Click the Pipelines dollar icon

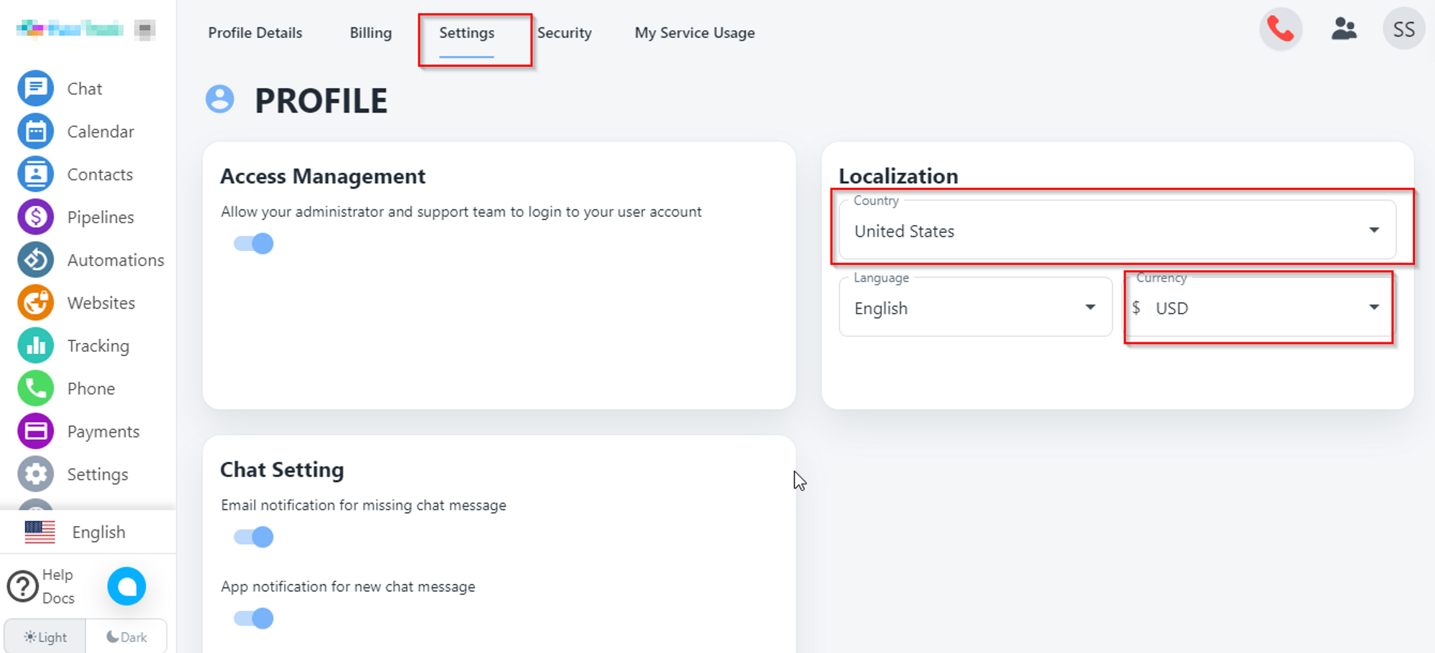pos(35,217)
